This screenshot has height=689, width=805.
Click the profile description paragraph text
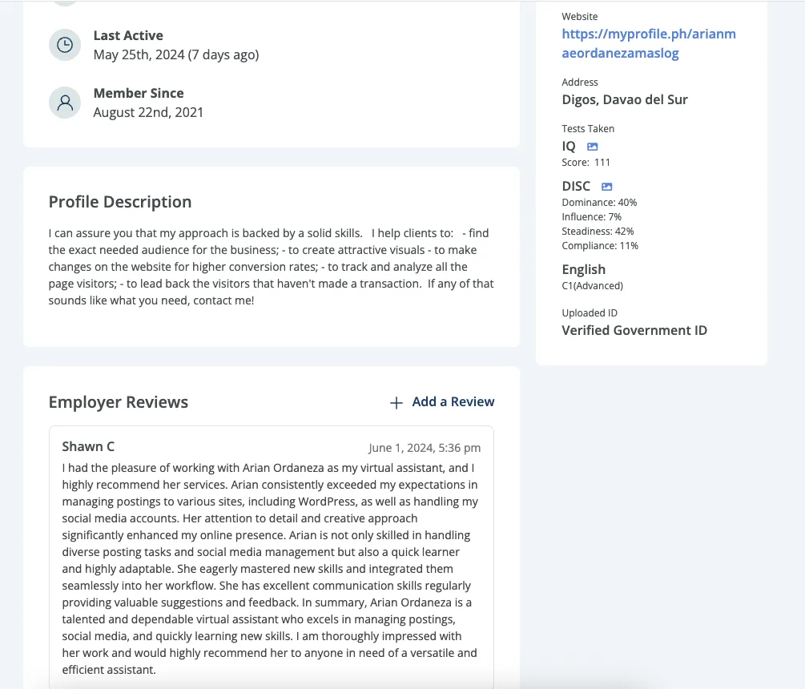pyautogui.click(x=271, y=267)
